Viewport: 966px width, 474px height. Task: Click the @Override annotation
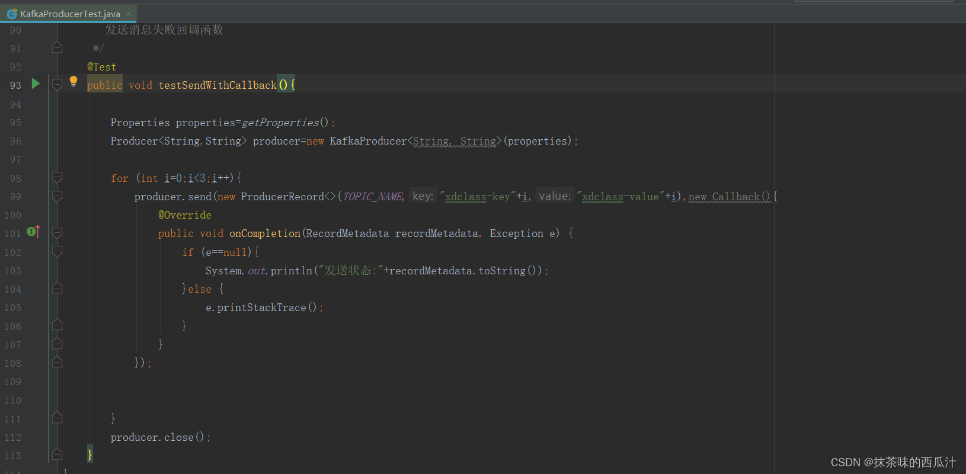[184, 215]
